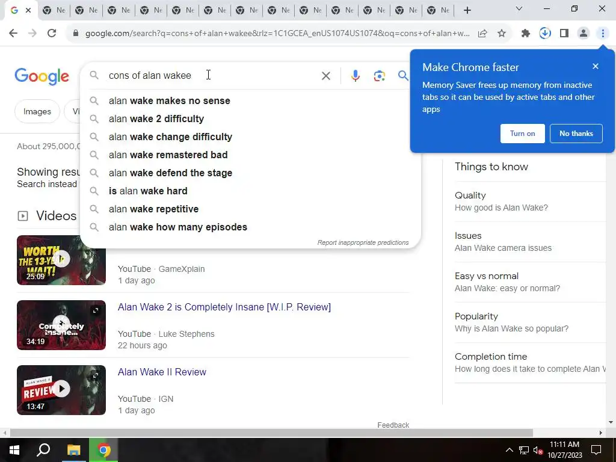
Task: Open the Completion time topic
Action: tap(530, 363)
